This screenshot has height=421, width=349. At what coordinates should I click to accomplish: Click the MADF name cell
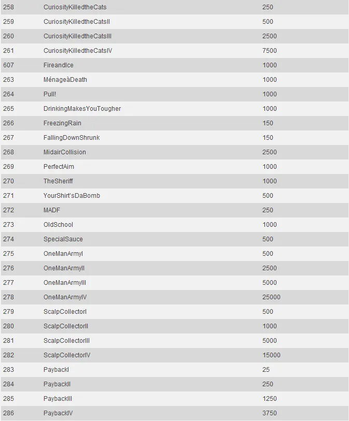(x=52, y=210)
